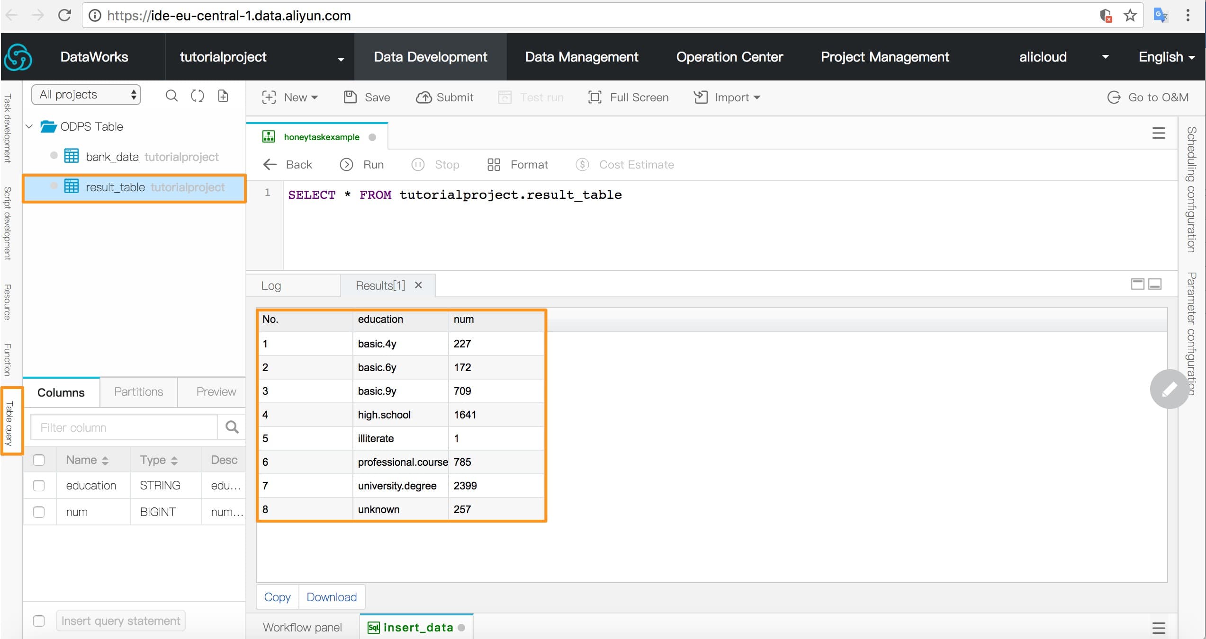This screenshot has height=639, width=1206.
Task: Click the Format code button
Action: click(x=518, y=165)
